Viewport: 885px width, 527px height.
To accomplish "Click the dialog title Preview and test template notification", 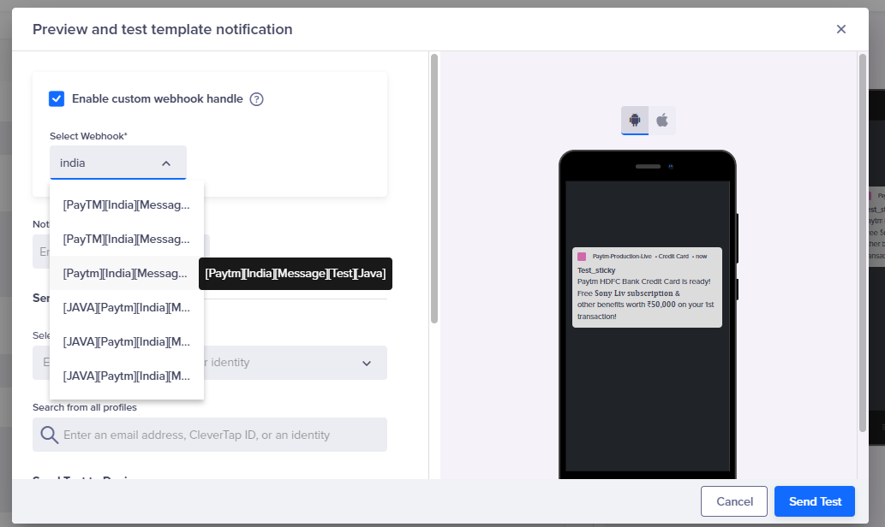I will (x=163, y=29).
